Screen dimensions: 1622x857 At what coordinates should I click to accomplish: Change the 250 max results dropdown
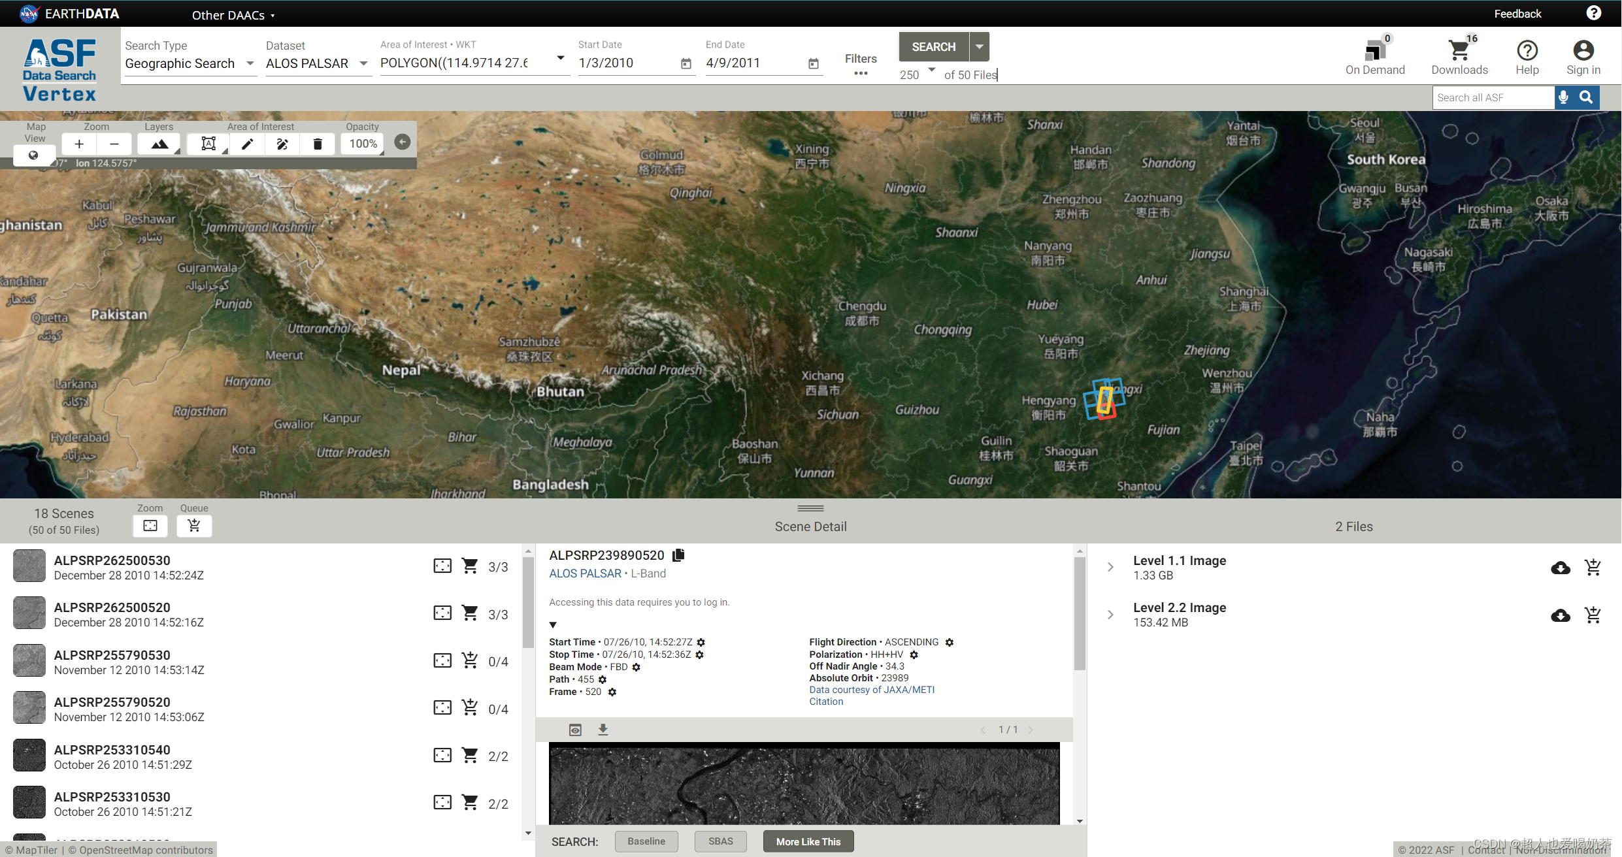tap(918, 74)
